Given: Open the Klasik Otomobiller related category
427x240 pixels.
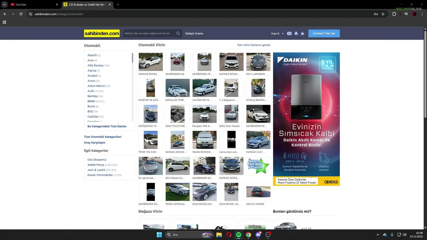Looking at the screenshot, I should coord(100,175).
